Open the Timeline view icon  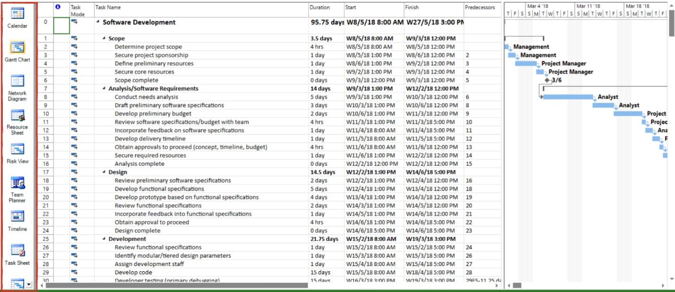click(x=18, y=217)
